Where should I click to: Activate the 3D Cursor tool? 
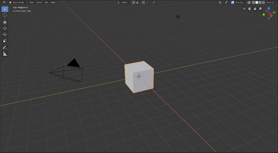5,15
